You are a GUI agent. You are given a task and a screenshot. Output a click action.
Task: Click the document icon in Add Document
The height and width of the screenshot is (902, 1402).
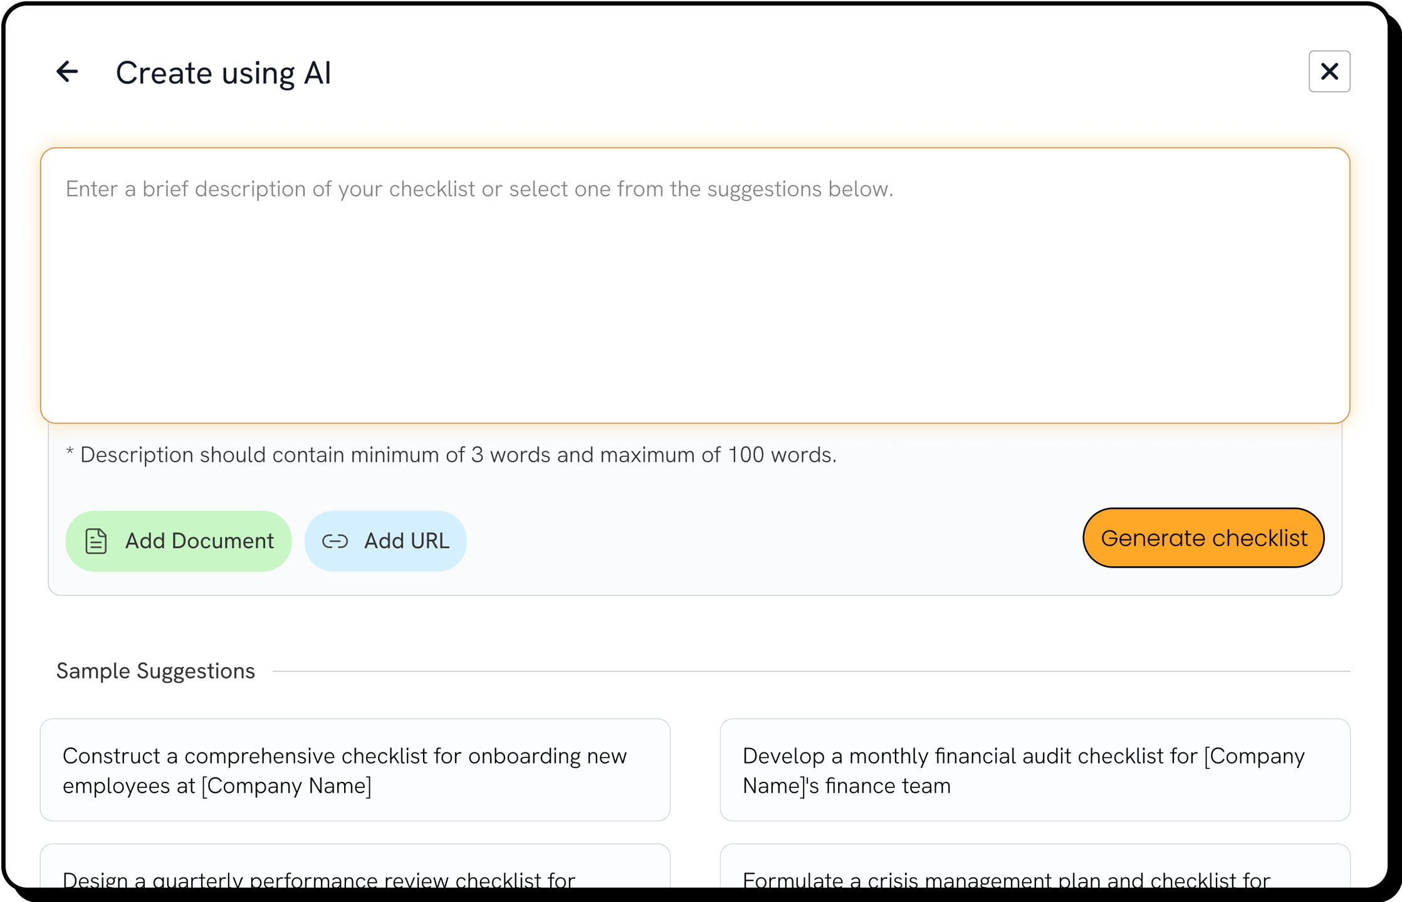click(x=96, y=541)
